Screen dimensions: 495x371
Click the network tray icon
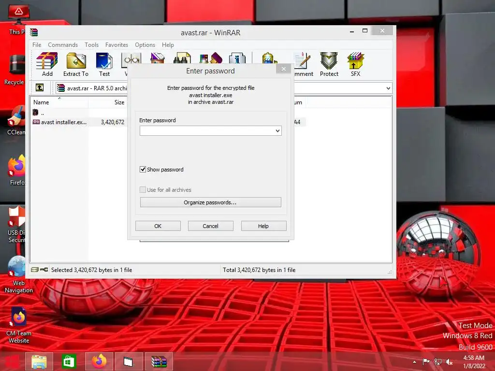coord(438,361)
